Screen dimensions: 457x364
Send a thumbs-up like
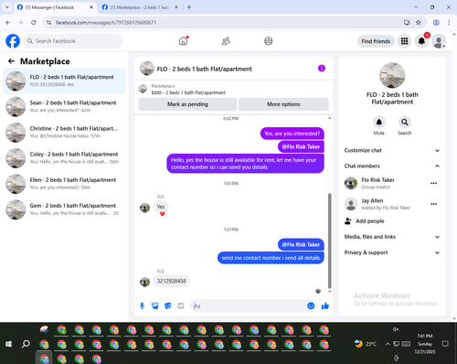click(x=325, y=305)
